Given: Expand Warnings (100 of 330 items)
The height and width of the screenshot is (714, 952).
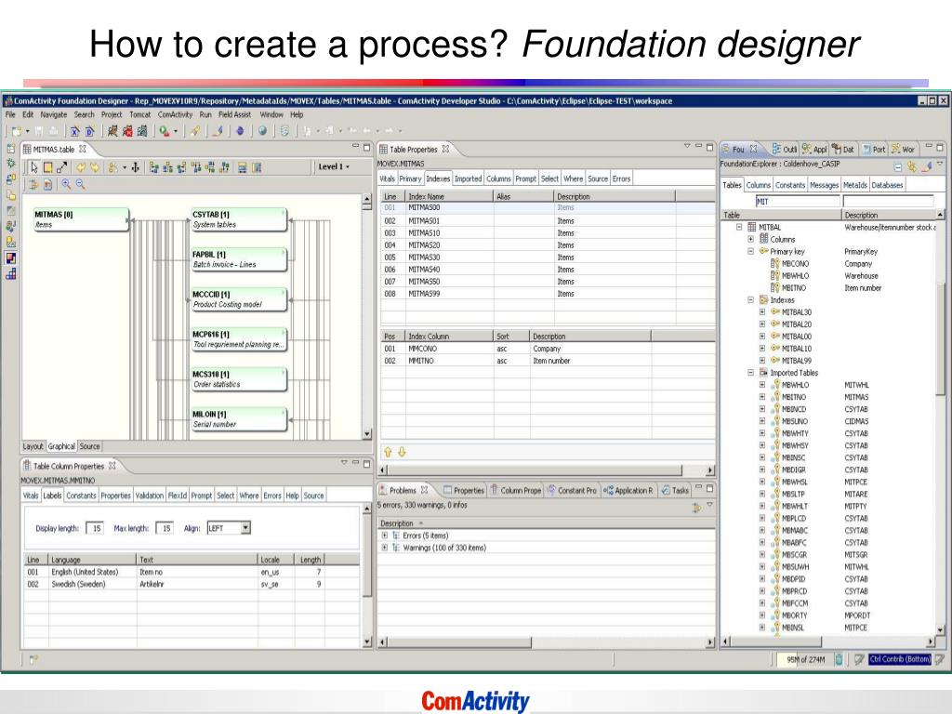Looking at the screenshot, I should [x=384, y=548].
